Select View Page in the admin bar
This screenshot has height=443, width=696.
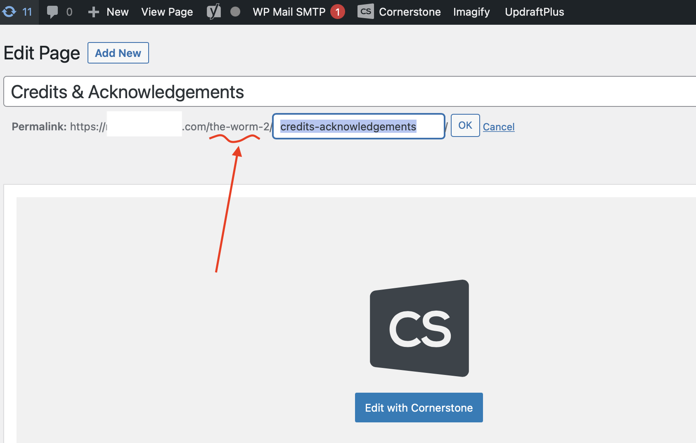click(167, 12)
